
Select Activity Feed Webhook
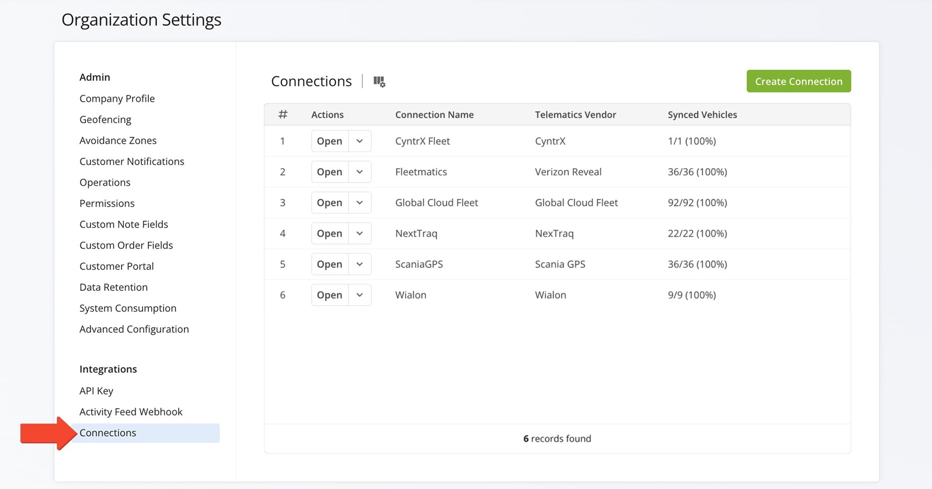[131, 412]
